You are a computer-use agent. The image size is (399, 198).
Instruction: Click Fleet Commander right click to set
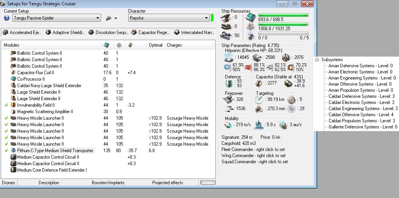tap(253, 149)
